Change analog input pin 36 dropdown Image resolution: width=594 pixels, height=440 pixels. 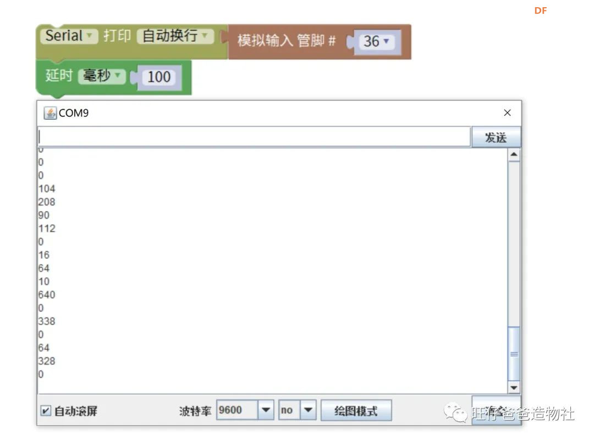click(x=377, y=41)
